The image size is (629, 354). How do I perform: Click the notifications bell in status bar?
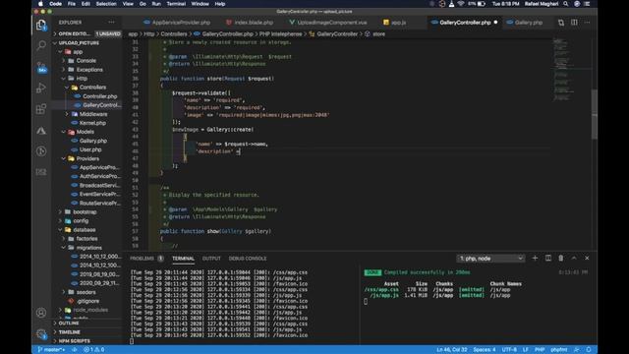click(589, 350)
